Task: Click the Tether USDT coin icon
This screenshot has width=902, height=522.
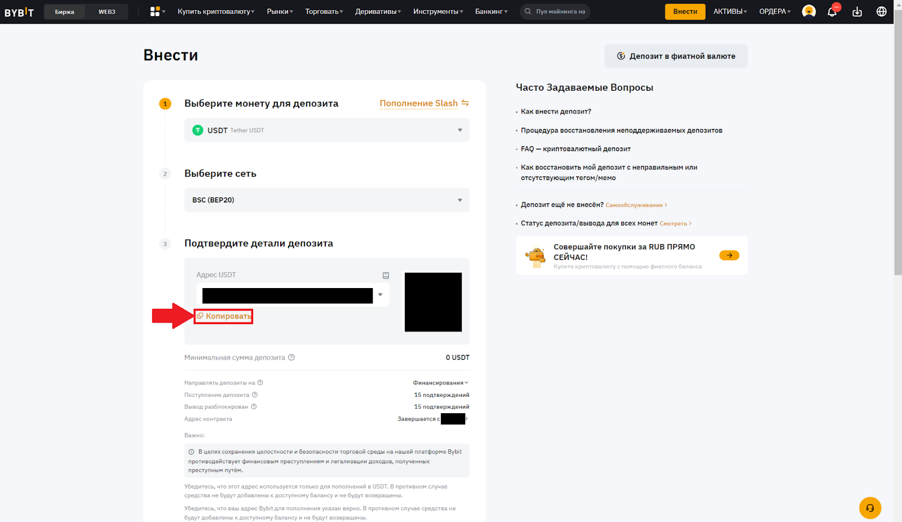Action: click(198, 130)
